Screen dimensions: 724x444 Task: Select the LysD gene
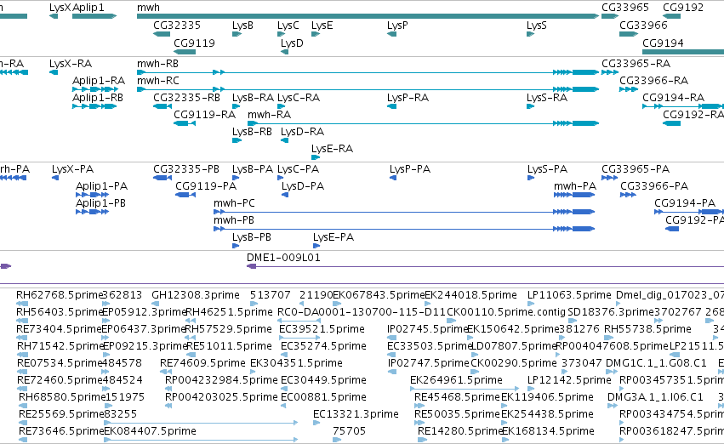click(284, 52)
